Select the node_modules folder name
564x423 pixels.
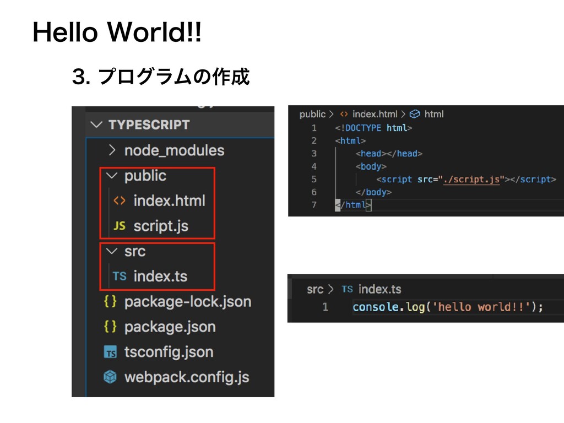pos(174,150)
